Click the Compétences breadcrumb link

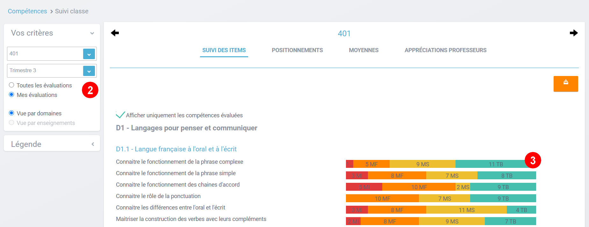click(27, 11)
